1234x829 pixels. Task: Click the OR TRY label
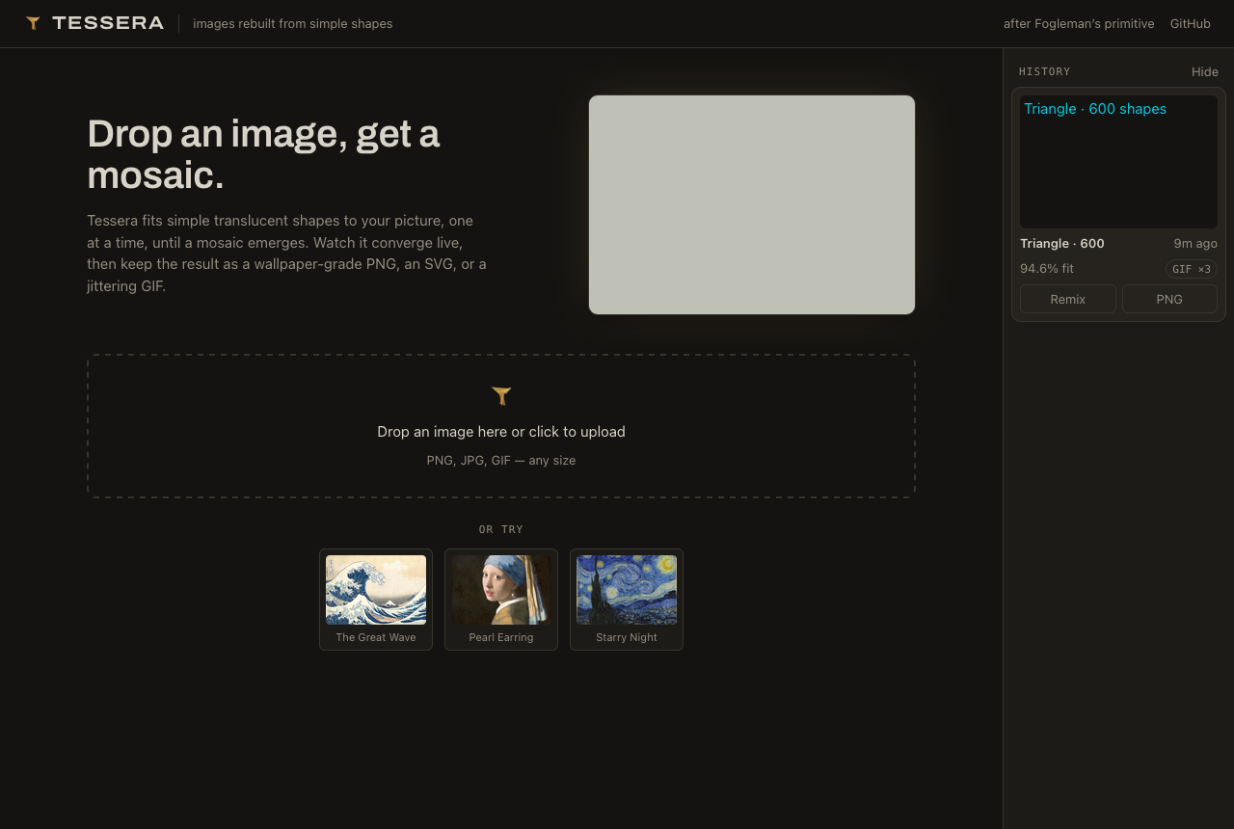pos(501,529)
